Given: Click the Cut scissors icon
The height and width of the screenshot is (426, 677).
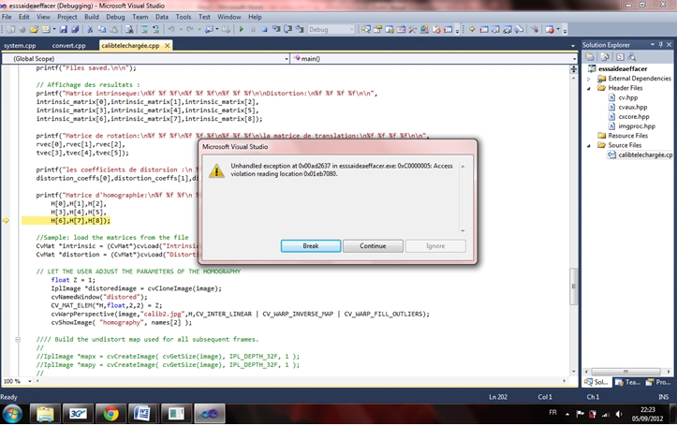Looking at the screenshot, I should pos(90,29).
